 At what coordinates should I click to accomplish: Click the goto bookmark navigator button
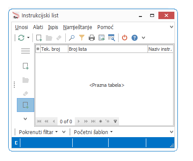108,121
